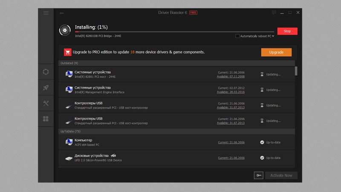Collapse the Outdated (9) section header

click(x=176, y=63)
